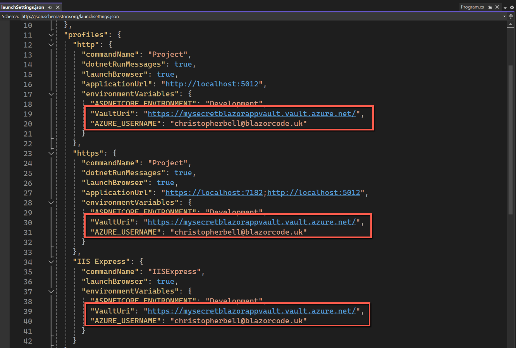Close the Program.cs tab
The height and width of the screenshot is (348, 516).
click(497, 7)
